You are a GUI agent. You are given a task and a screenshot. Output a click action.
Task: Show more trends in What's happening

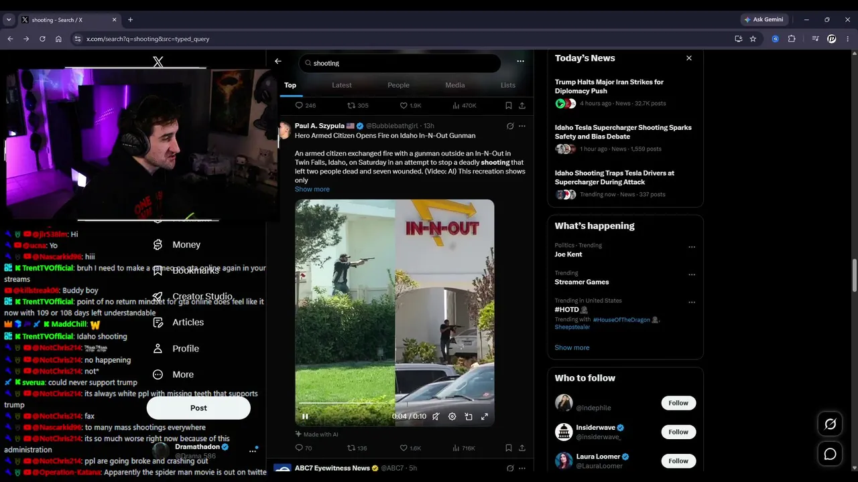pyautogui.click(x=572, y=347)
